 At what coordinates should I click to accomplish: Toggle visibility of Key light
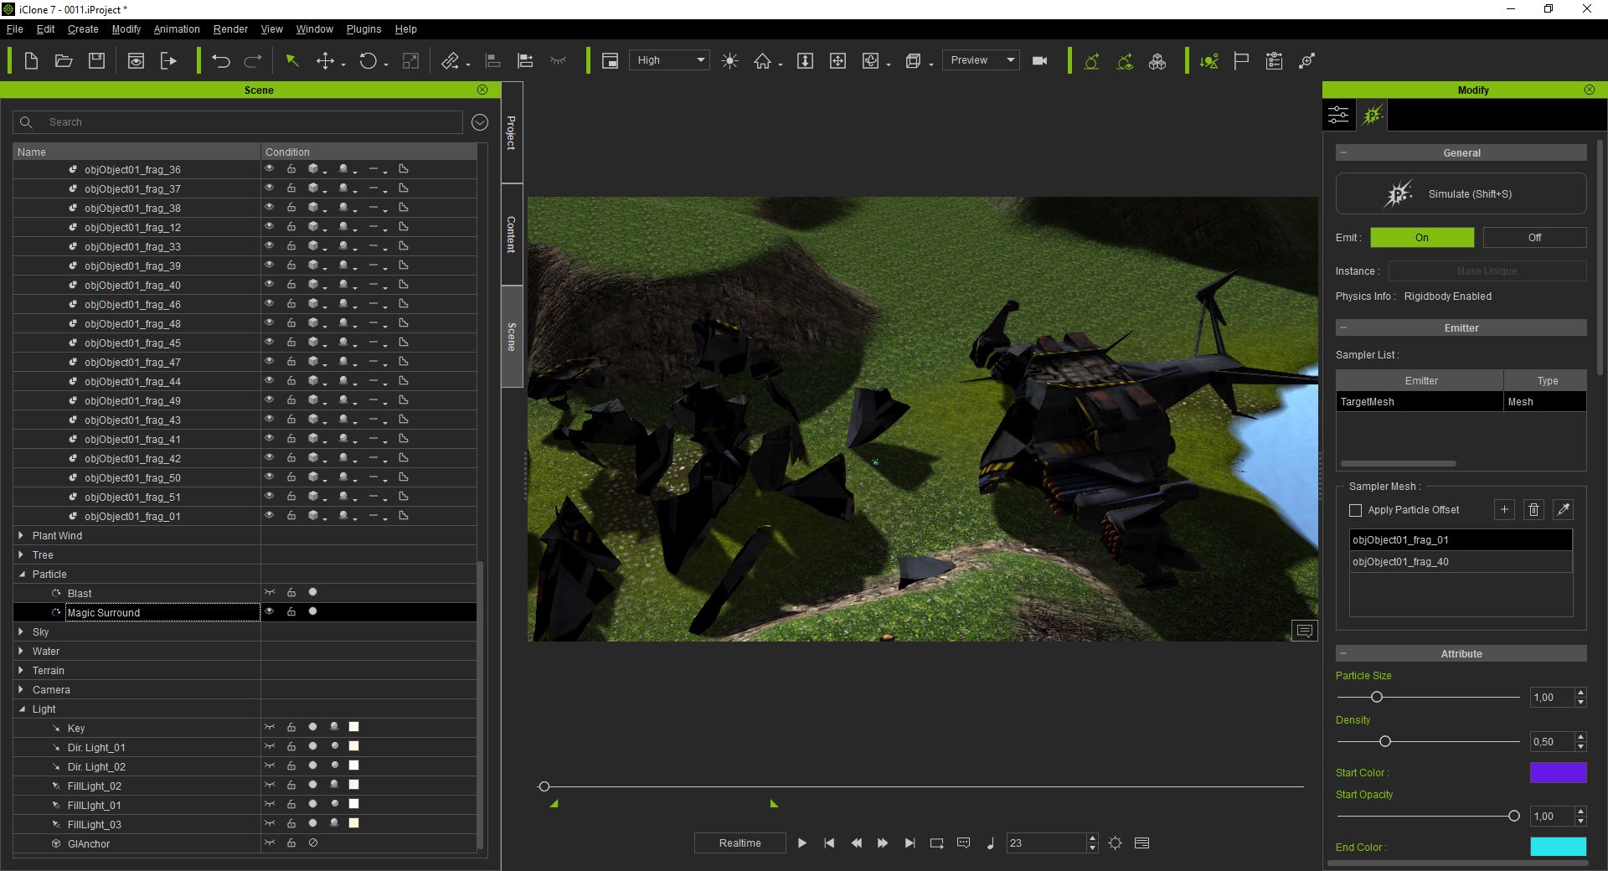(x=270, y=727)
